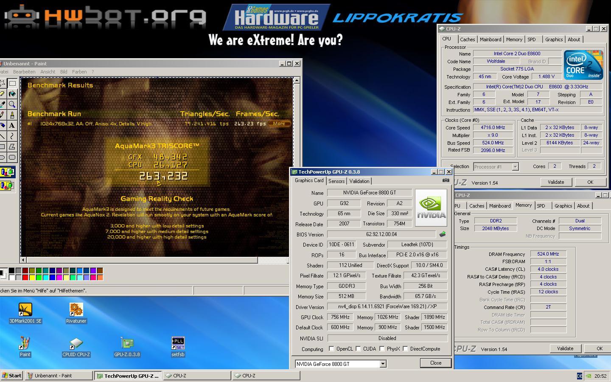Click the NVIDIA logo in GPU-Z
The image size is (611, 382).
pos(431,208)
